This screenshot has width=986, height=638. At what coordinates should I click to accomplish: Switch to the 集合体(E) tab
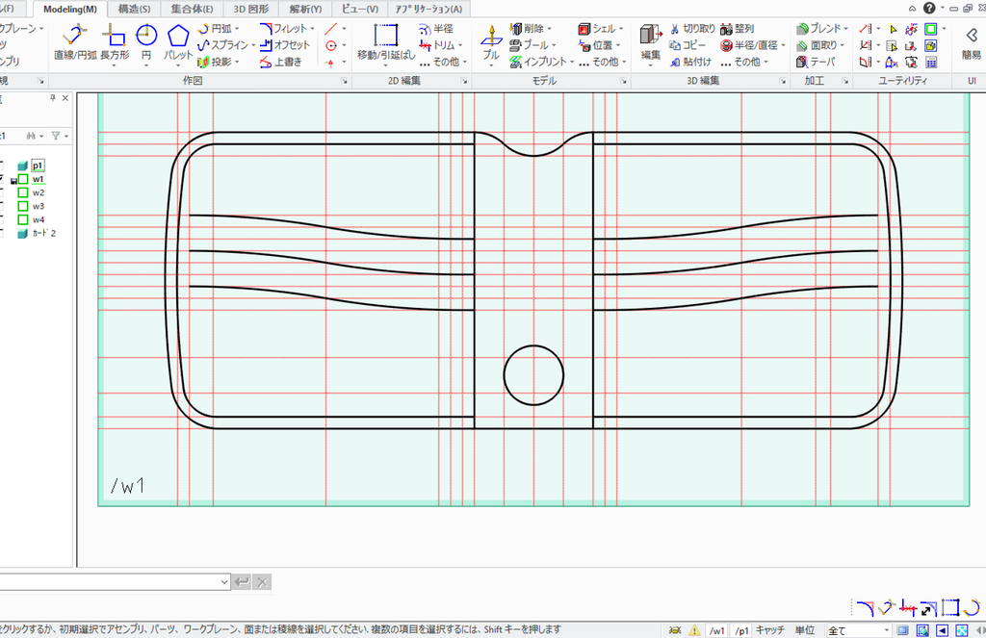pos(192,9)
